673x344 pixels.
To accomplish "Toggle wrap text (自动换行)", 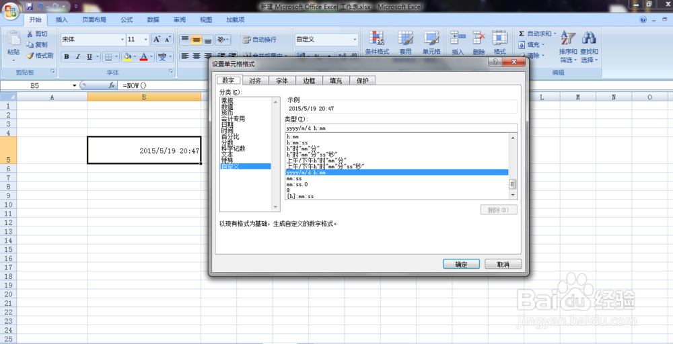I will [x=260, y=40].
